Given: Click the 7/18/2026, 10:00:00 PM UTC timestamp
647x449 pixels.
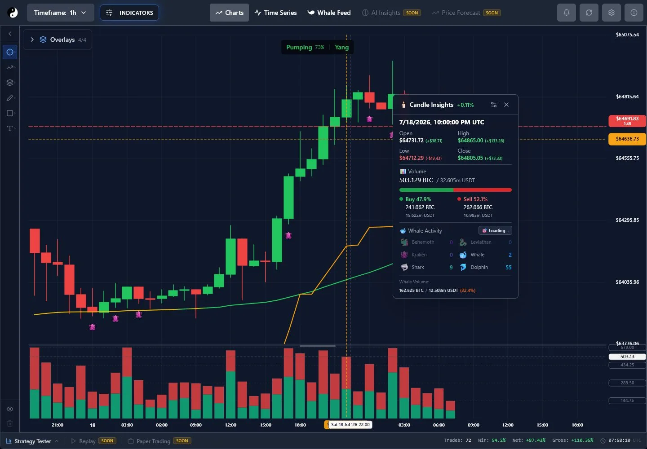Looking at the screenshot, I should tap(442, 122).
